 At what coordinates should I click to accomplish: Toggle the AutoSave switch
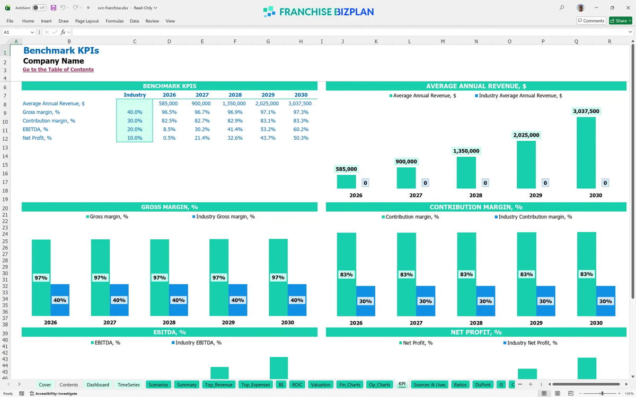point(39,8)
